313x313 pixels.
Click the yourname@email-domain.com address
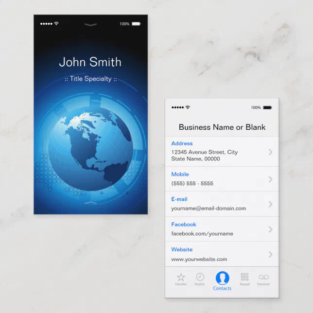coord(209,209)
